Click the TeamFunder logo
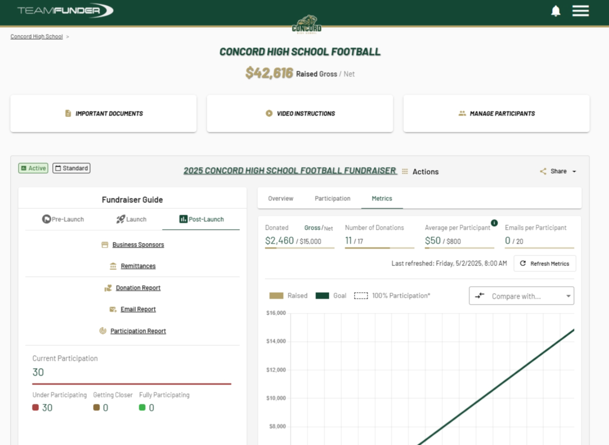The image size is (609, 445). pos(65,10)
